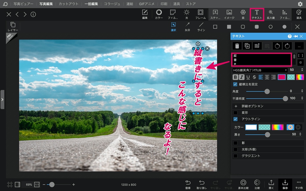Image resolution: width=306 pixels, height=191 pixels.
Task: Expand the left side panel arrow
Action: pos(2,99)
